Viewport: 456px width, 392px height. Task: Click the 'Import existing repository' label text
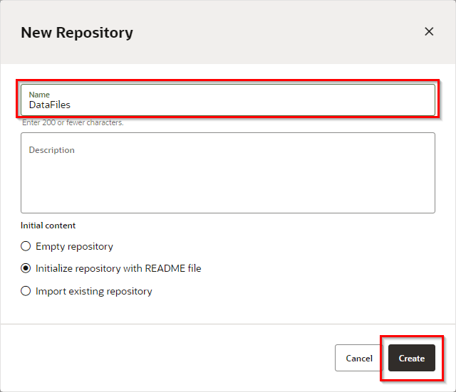pyautogui.click(x=93, y=291)
